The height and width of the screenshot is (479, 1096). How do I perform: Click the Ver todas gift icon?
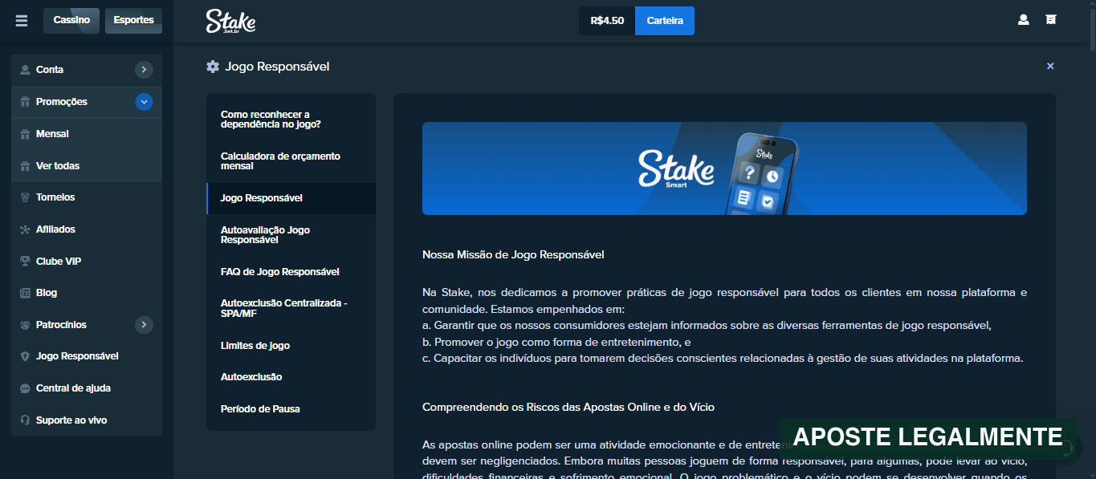(x=25, y=166)
